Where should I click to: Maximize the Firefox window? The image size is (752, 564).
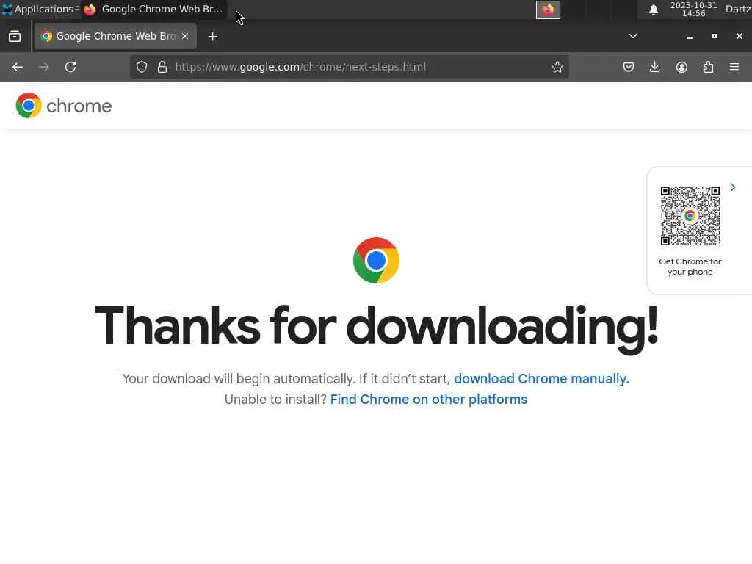(714, 36)
